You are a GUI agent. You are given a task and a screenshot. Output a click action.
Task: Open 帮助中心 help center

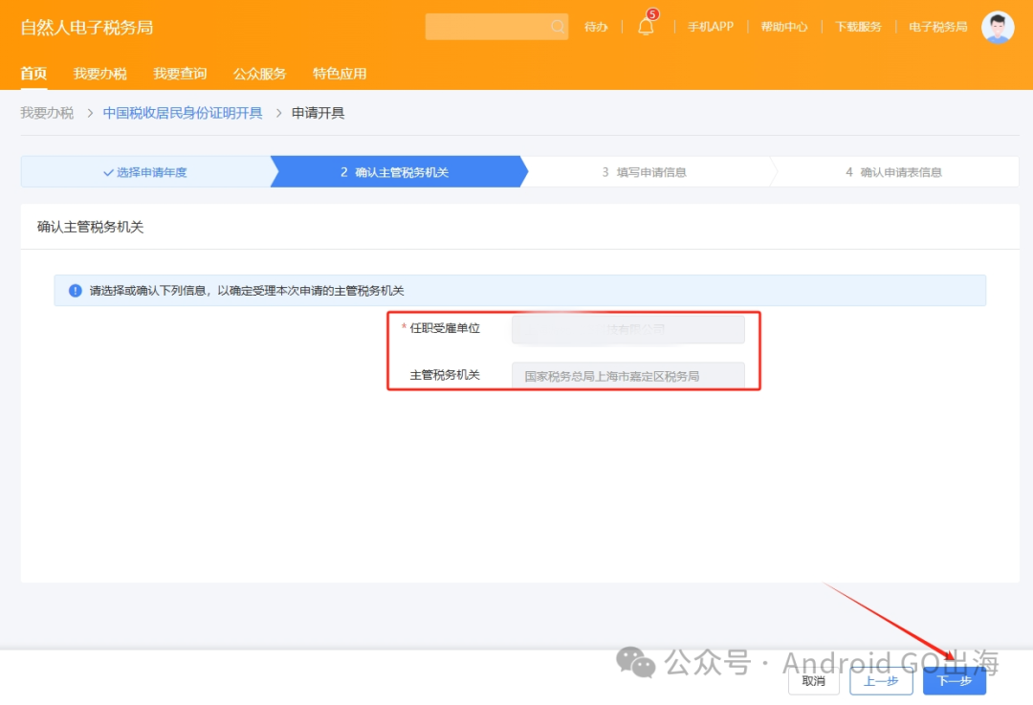783,27
